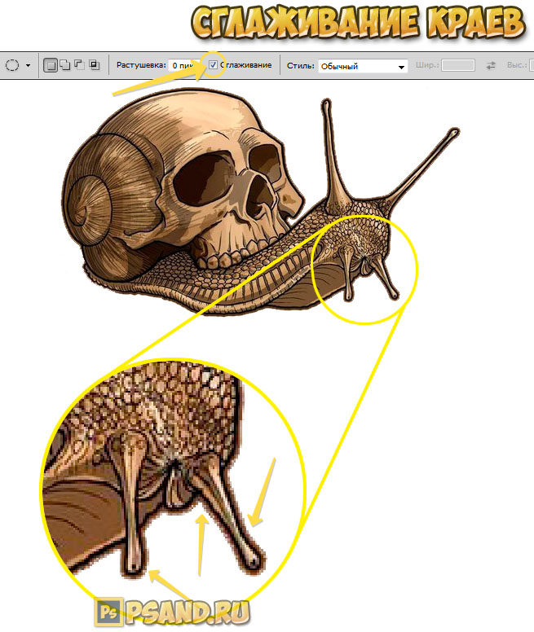534x632 pixels.
Task: Click the Стиль label text
Action: tap(299, 65)
